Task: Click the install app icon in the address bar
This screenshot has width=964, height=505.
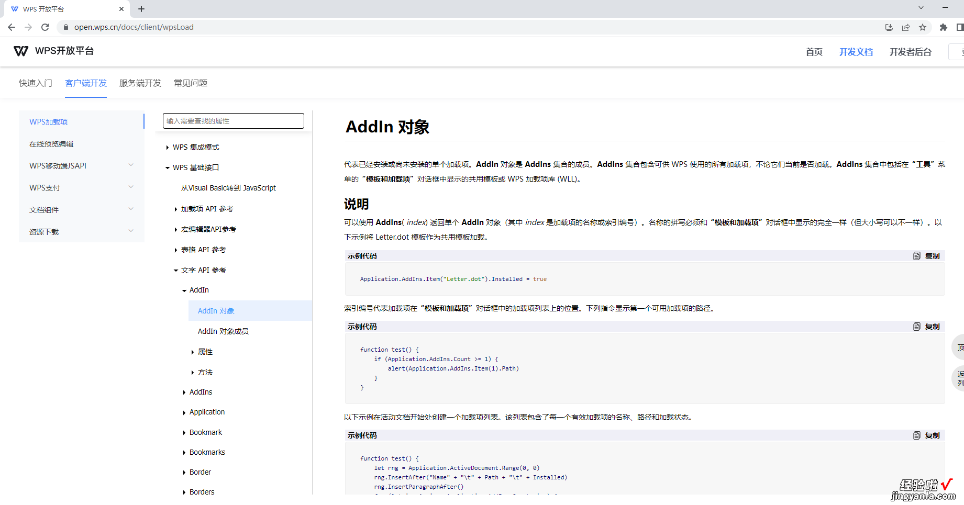Action: tap(889, 27)
